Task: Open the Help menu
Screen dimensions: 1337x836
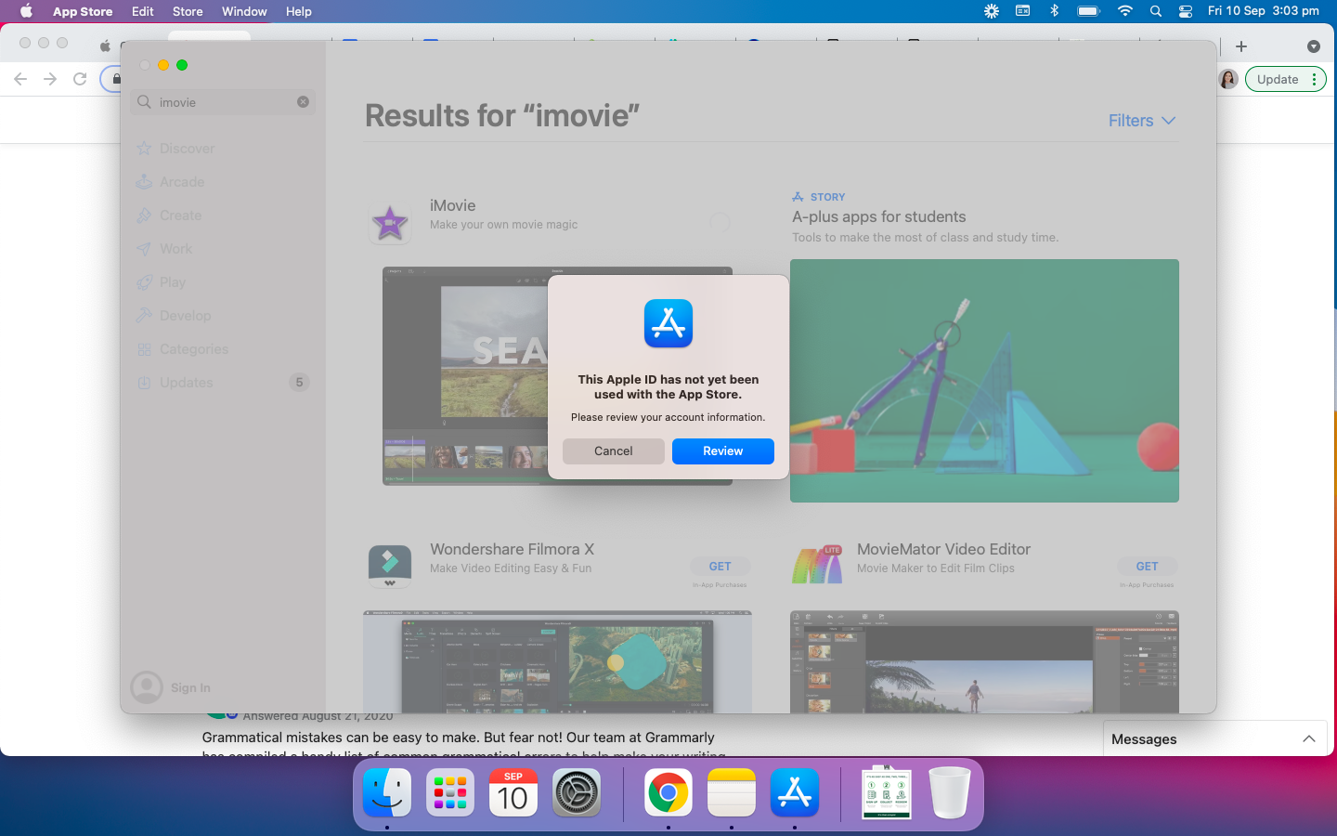Action: [299, 11]
